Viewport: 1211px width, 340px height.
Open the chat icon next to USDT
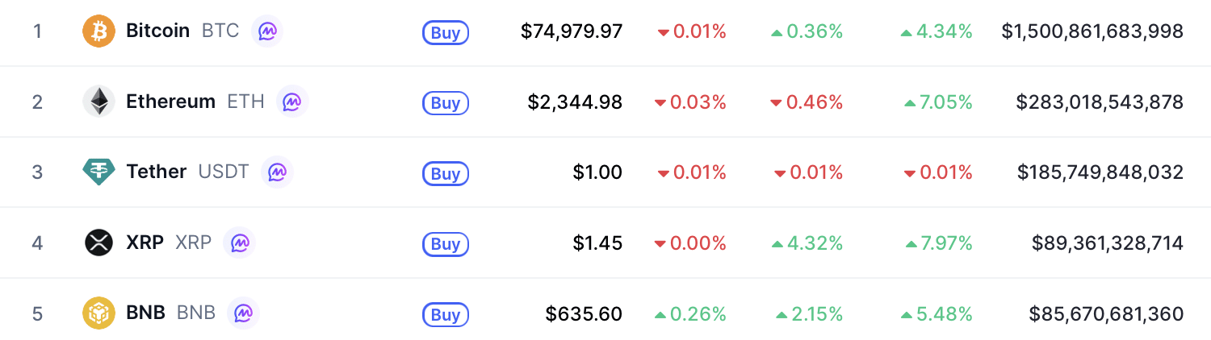coord(277,172)
